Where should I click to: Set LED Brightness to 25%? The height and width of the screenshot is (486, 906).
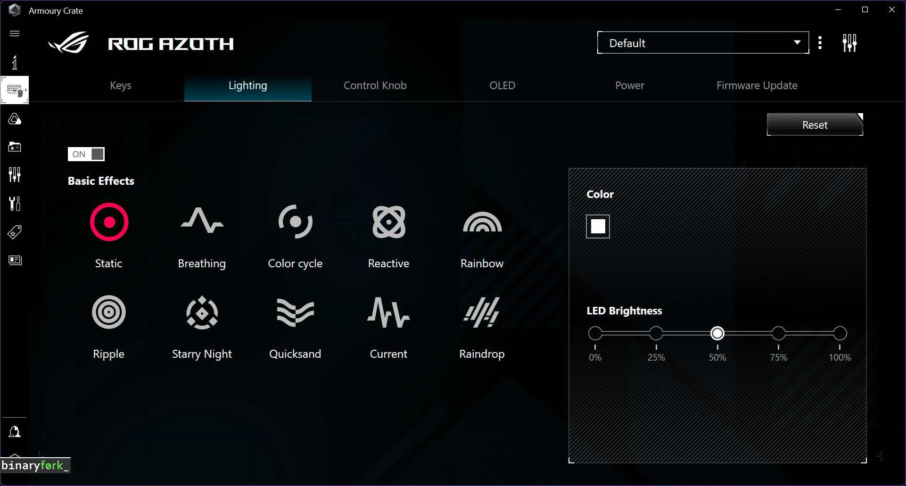coord(656,333)
